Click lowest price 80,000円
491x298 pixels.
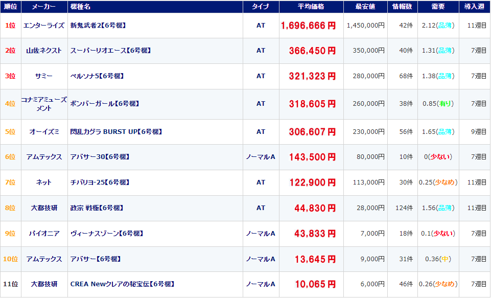pyautogui.click(x=370, y=157)
